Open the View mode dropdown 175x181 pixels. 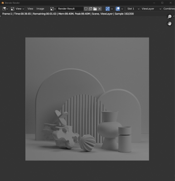(x=17, y=9)
